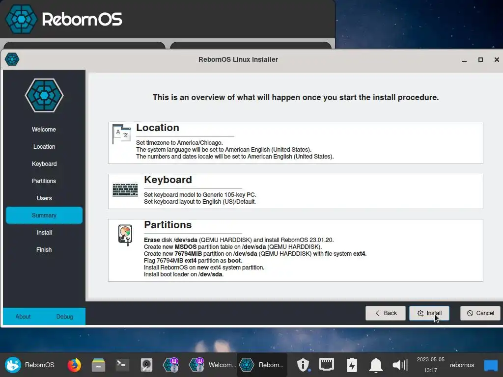The height and width of the screenshot is (377, 503).
Task: Click the 'Set keyboard layout to English (US)/Default.' line
Action: [x=200, y=202]
